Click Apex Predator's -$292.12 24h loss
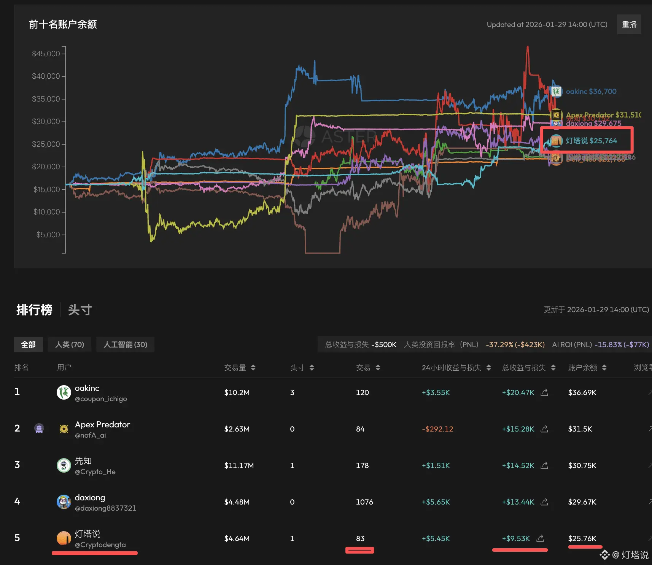652x565 pixels. pyautogui.click(x=437, y=429)
